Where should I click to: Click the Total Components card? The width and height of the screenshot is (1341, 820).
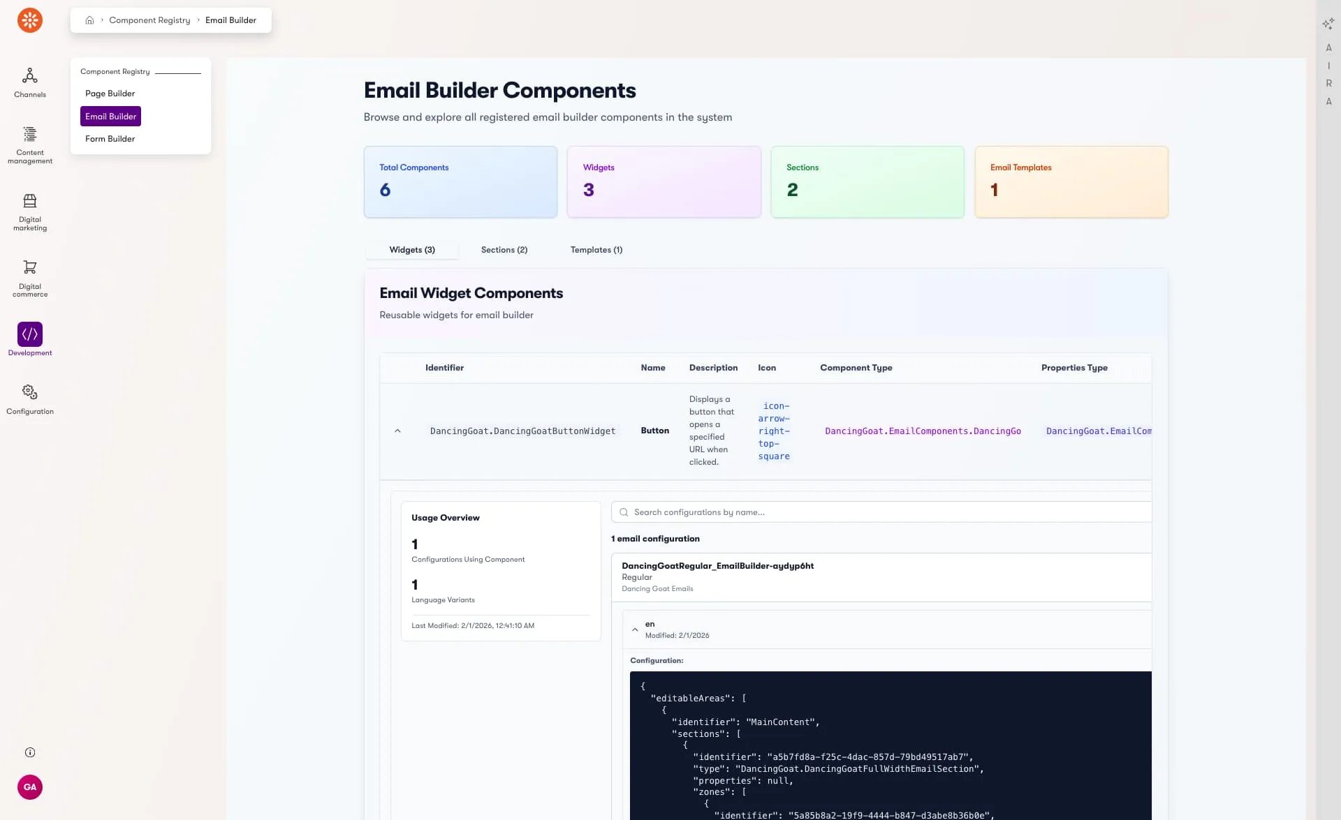[x=460, y=181]
